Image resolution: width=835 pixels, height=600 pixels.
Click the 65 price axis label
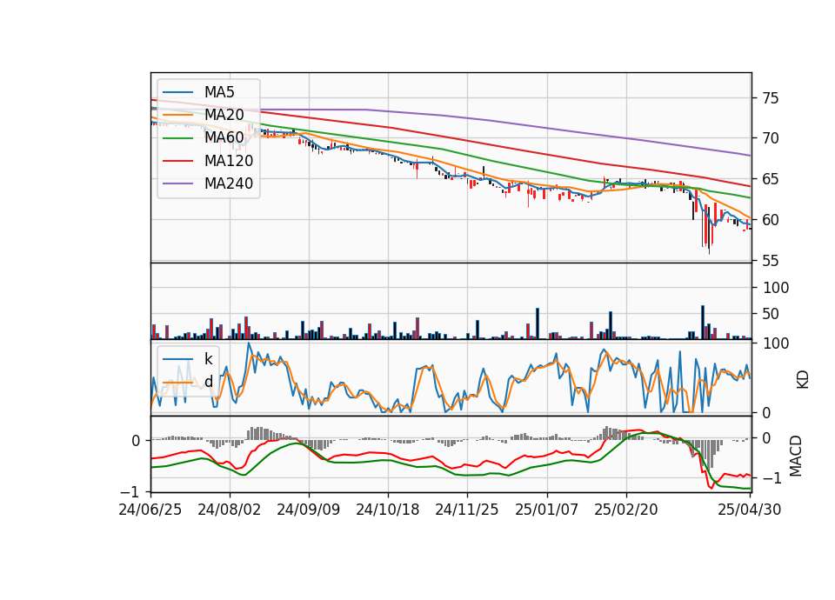(x=770, y=179)
